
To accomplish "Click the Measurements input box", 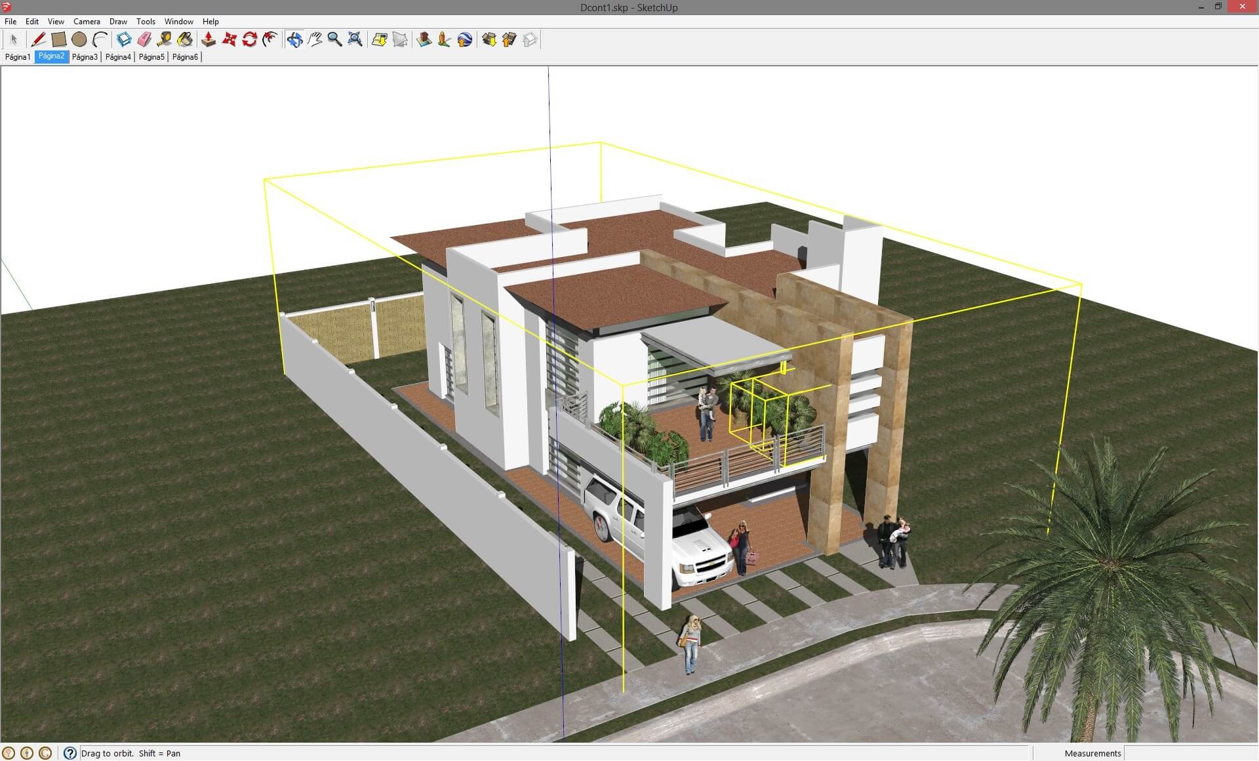I will click(x=1189, y=753).
